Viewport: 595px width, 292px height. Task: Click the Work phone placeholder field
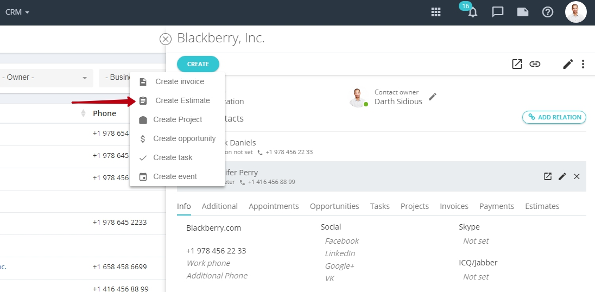point(208,263)
